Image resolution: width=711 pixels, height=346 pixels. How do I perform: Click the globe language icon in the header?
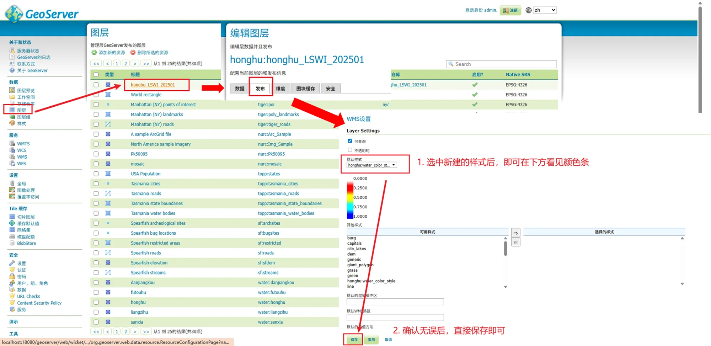pyautogui.click(x=529, y=10)
